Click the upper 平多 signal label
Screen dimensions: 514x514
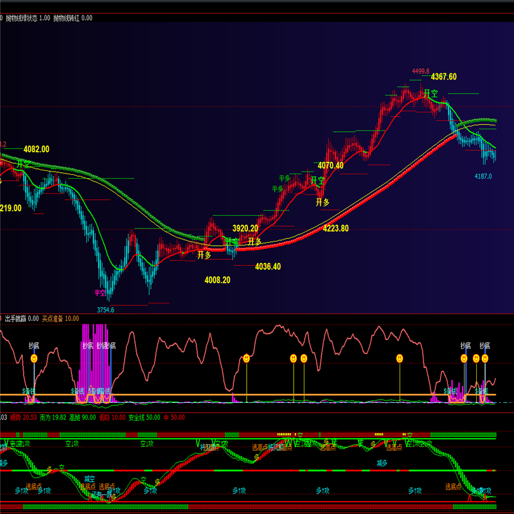[285, 179]
